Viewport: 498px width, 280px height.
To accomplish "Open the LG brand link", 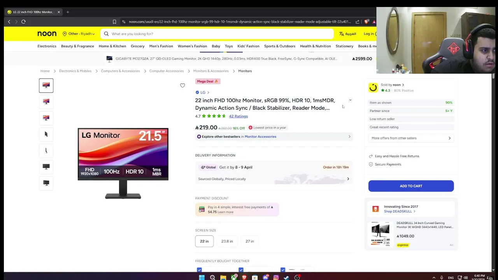I will [205, 93].
